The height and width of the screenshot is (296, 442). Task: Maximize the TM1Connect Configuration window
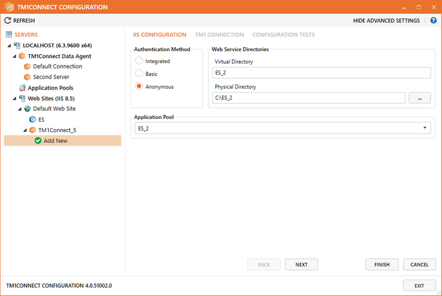419,7
